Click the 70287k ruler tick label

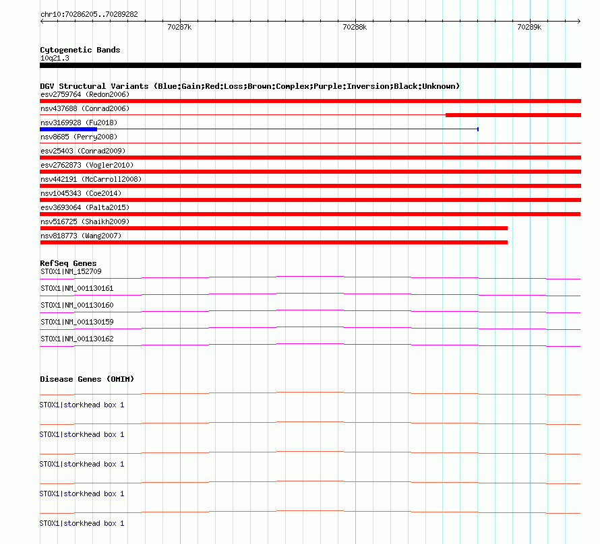pyautogui.click(x=179, y=27)
